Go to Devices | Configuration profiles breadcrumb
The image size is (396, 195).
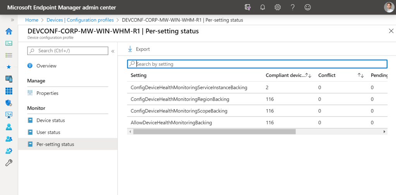tap(80, 20)
